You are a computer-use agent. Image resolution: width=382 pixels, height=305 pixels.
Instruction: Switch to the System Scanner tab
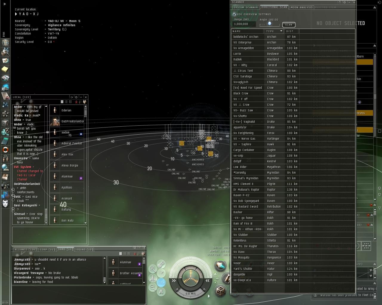[x=246, y=7]
